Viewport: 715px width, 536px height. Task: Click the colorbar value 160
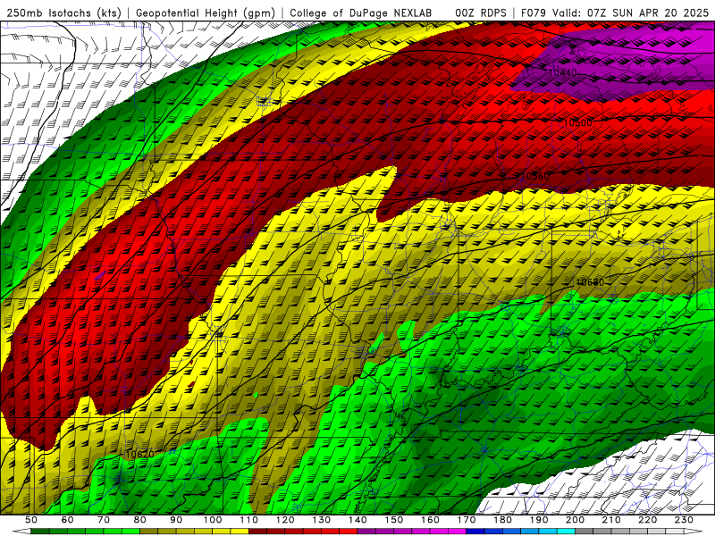(430, 520)
